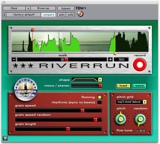Screen dimensions: 160x144
Task: Click the mono / stereo slider handle
Action: tap(100, 86)
